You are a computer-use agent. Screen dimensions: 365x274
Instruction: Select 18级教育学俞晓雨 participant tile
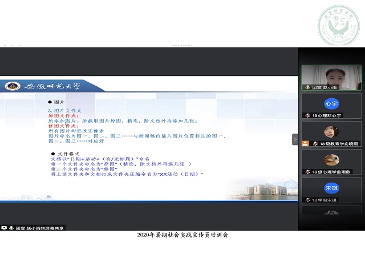(x=331, y=134)
